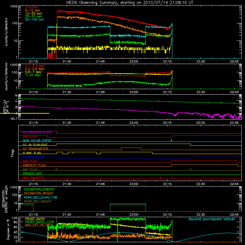Screen dimensions: 245x245
Task: Click the HESSI Observing Summary title text
Action: click(x=130, y=2)
